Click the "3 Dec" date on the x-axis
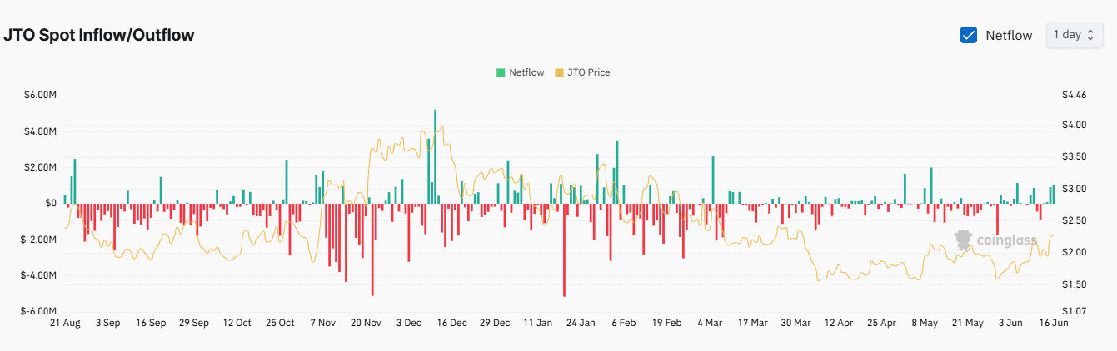This screenshot has width=1117, height=351. 409,323
